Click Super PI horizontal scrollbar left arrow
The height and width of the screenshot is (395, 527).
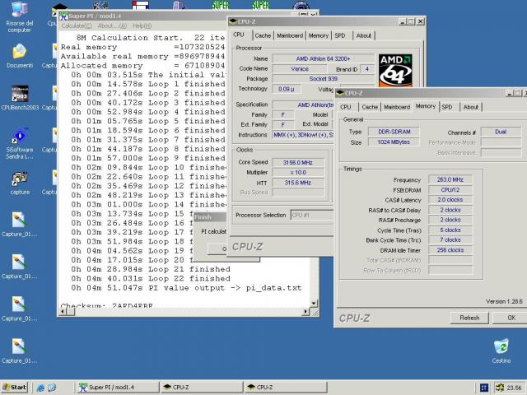point(63,312)
